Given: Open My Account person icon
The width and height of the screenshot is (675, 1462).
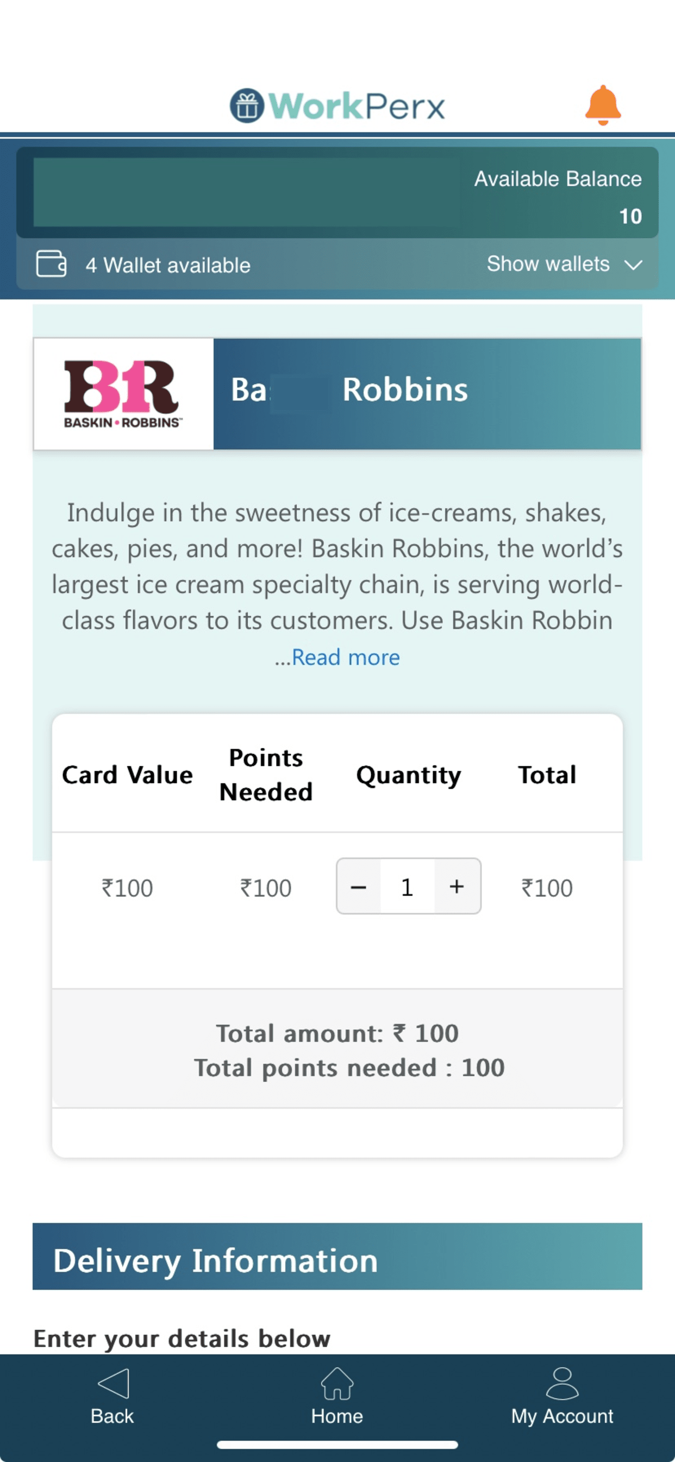Looking at the screenshot, I should click(x=562, y=1383).
